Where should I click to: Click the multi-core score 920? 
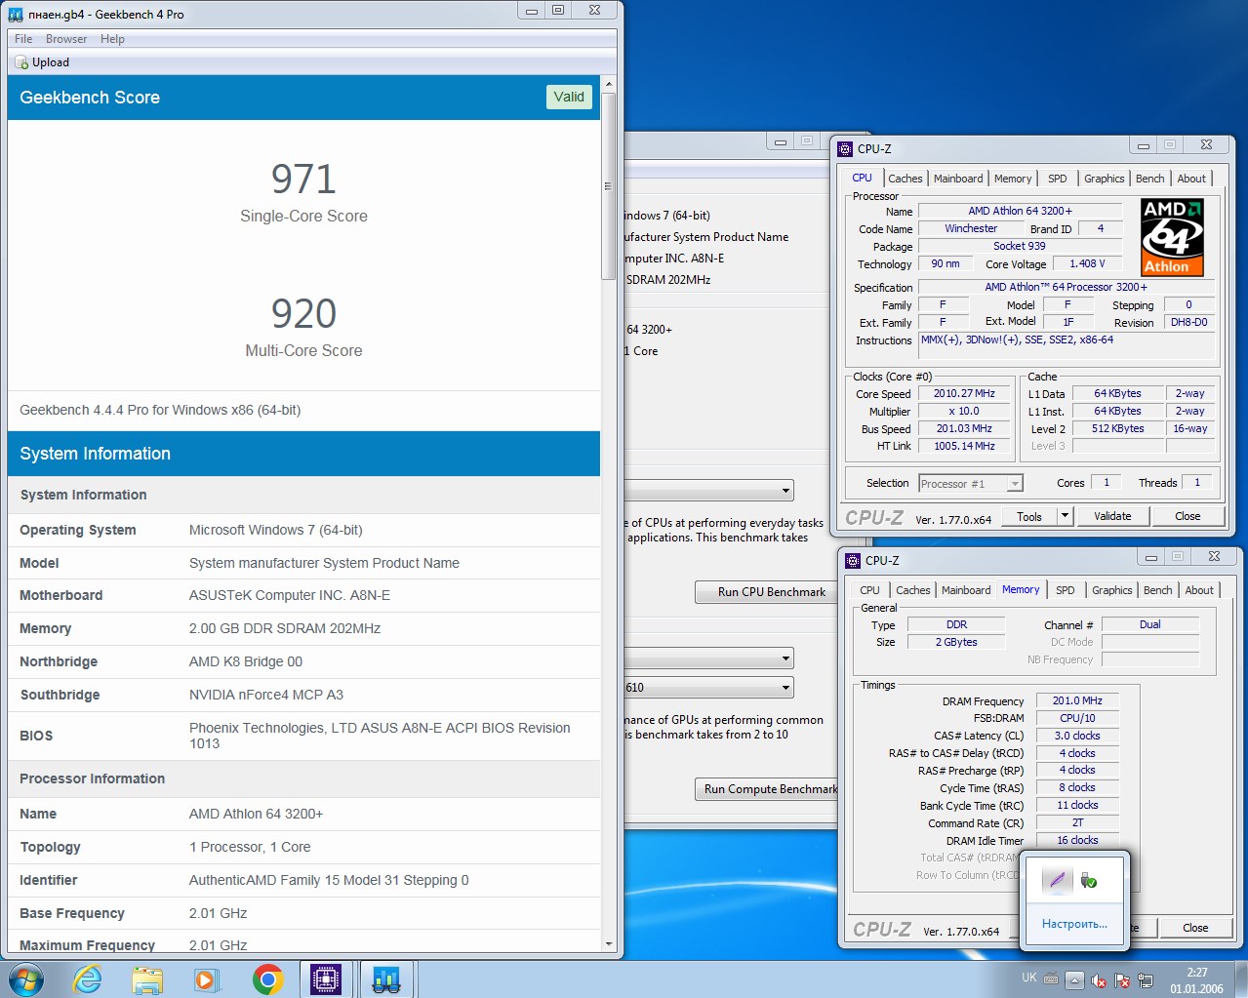(x=303, y=314)
